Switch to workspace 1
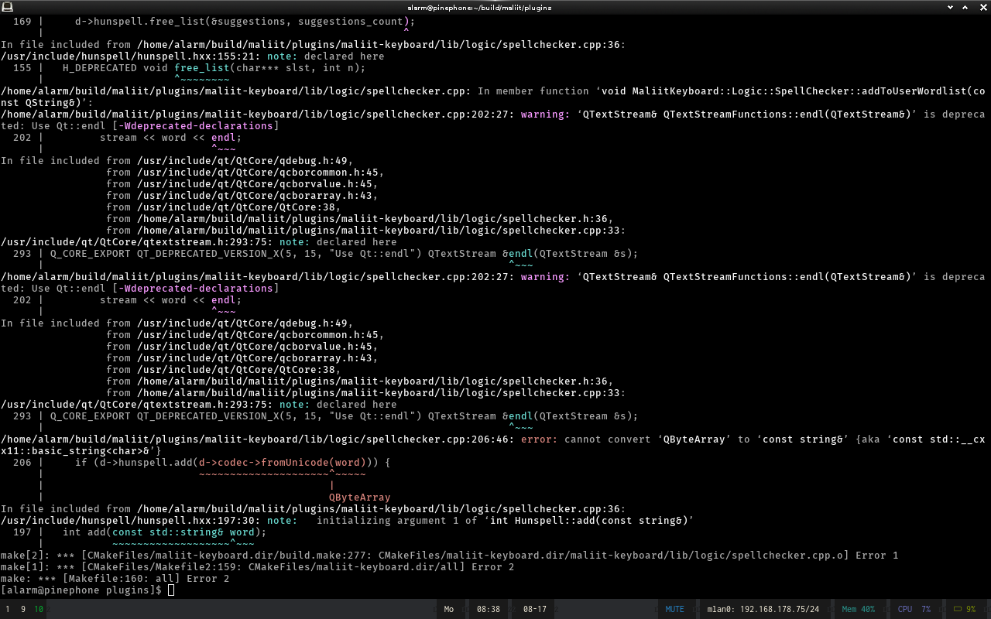 click(x=8, y=609)
